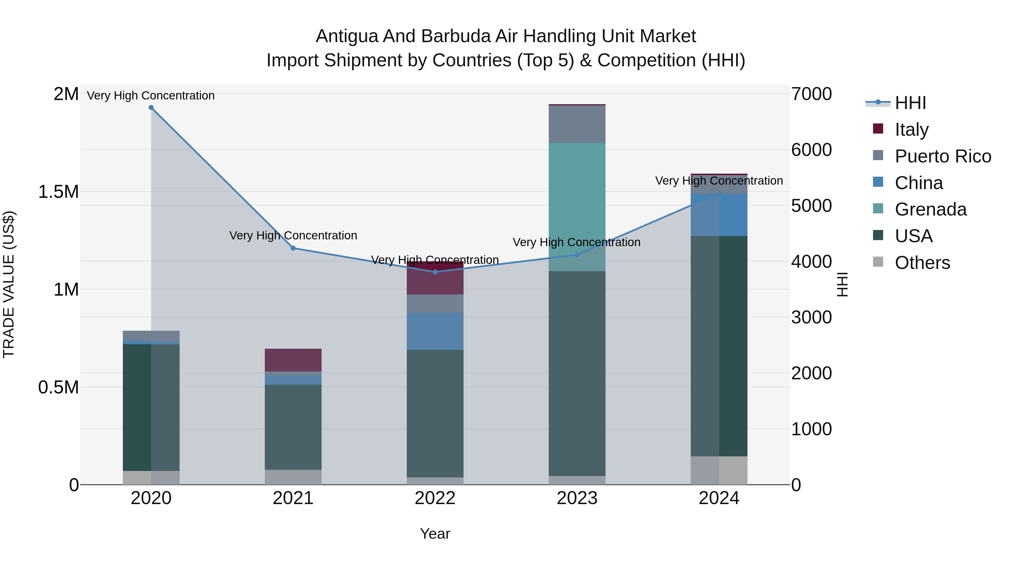Toggle Puerto Rico series in legend
1012x569 pixels.
coord(932,156)
